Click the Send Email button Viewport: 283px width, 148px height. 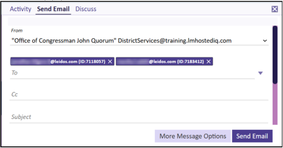[x=252, y=136]
